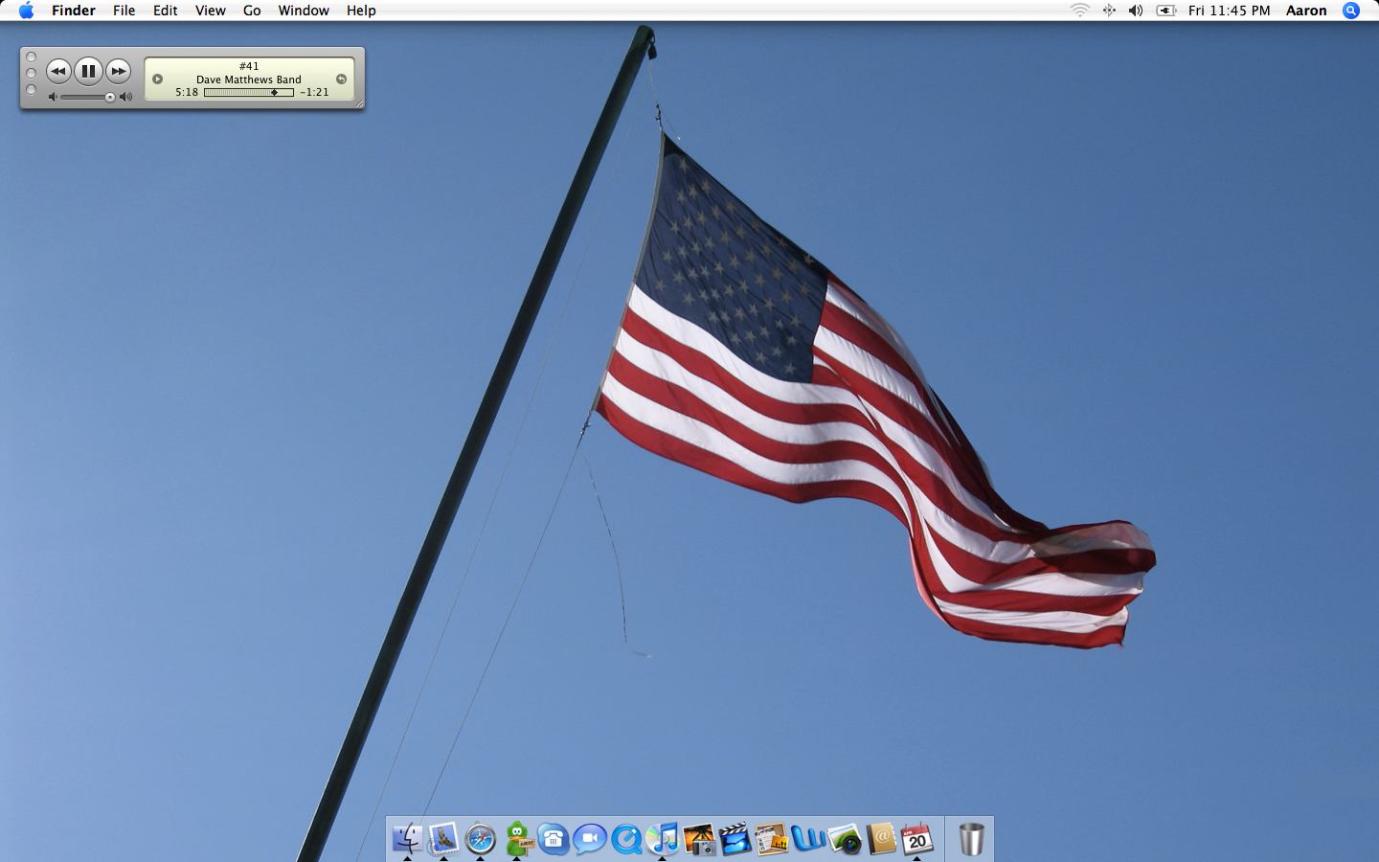Click the elapsed time 5:18
1379x862 pixels.
(187, 93)
